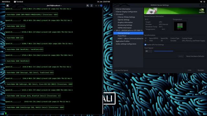The image size is (207, 116).
Task: Click Hash-Mode 5500 NetNTLMv1 line
Action: [x=25, y=49]
